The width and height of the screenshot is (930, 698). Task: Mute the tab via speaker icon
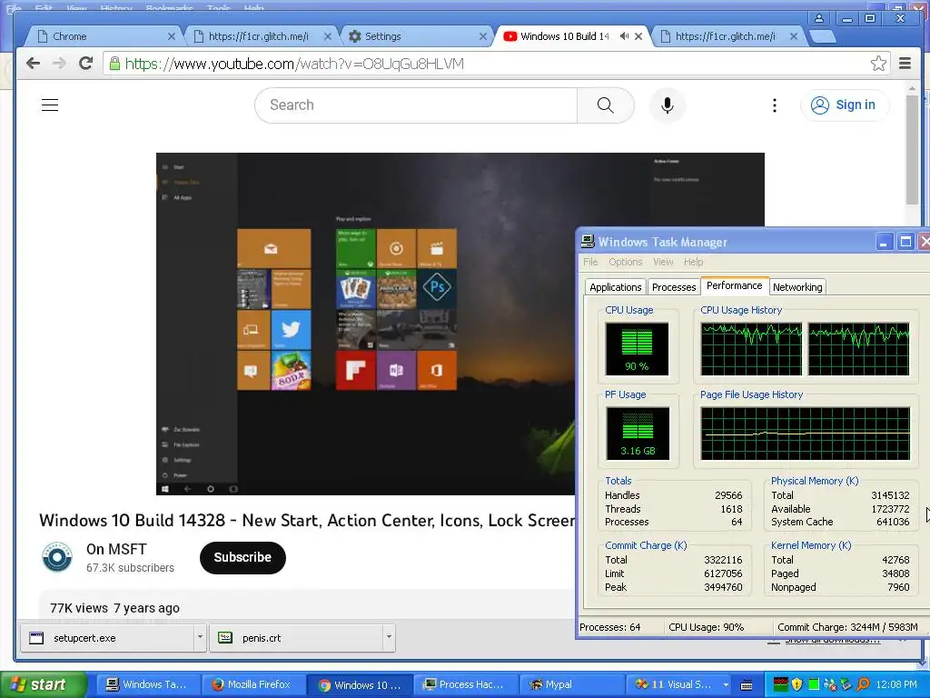[x=625, y=36]
